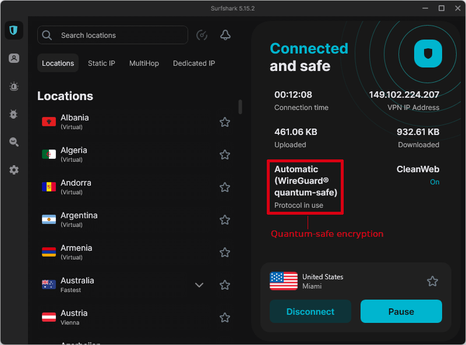
Task: Click the VPN IP address 149.102.224.207
Action: coord(404,95)
